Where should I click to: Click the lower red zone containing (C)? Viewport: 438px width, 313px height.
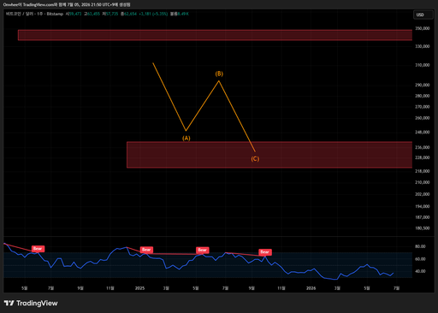pyautogui.click(x=269, y=155)
